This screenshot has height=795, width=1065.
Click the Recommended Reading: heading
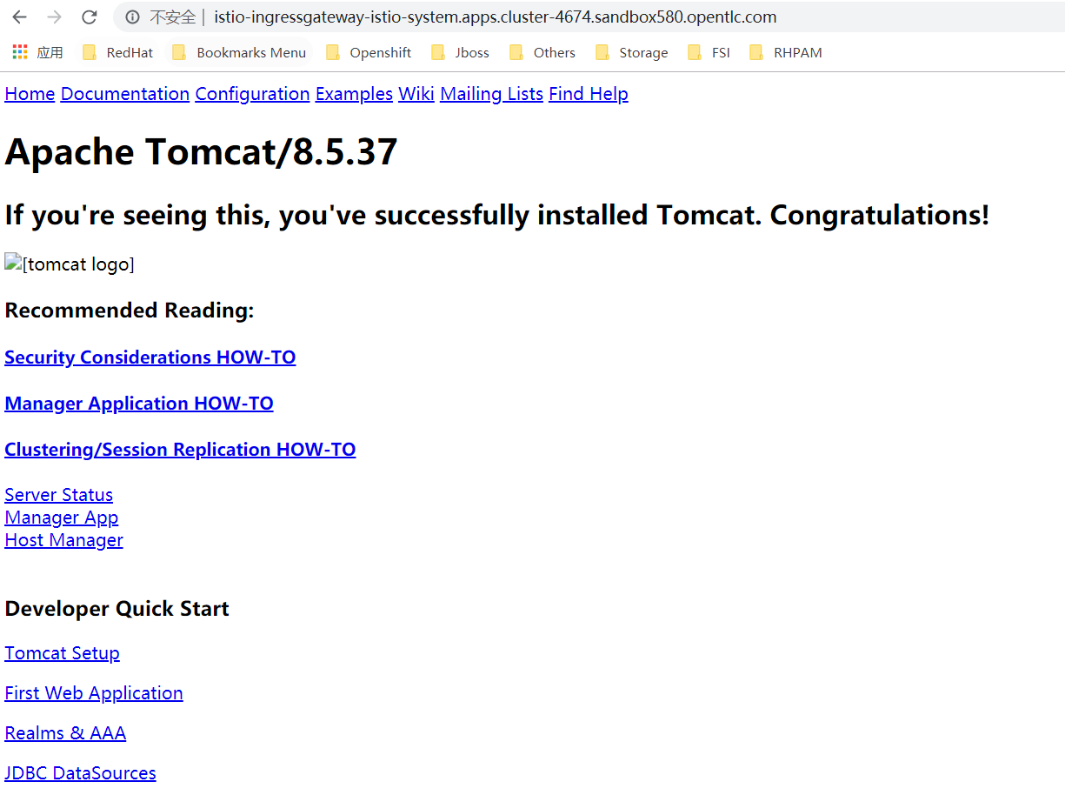tap(130, 311)
